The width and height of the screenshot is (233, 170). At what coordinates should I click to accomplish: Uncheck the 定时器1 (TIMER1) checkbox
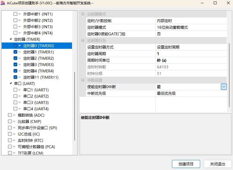point(16,52)
